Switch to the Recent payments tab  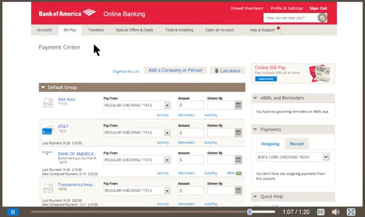(297, 144)
